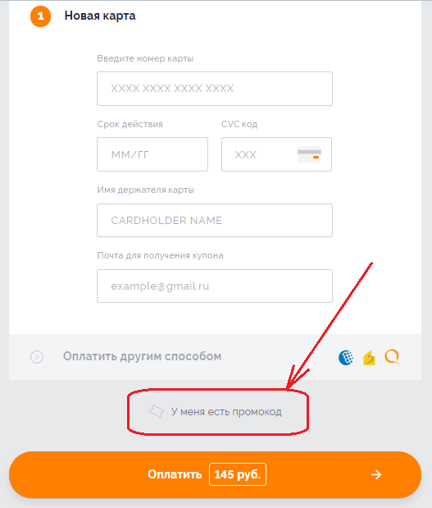This screenshot has width=432, height=508.
Task: Click the promo code ticket icon
Action: point(157,411)
